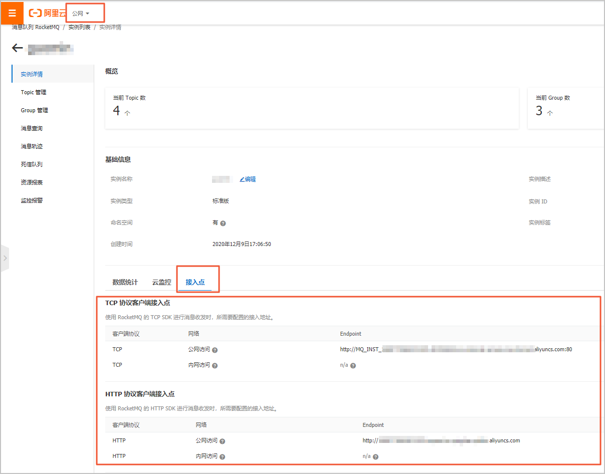This screenshot has width=605, height=474.
Task: Click help icon beside HTTP n/a endpoint
Action: tap(375, 457)
